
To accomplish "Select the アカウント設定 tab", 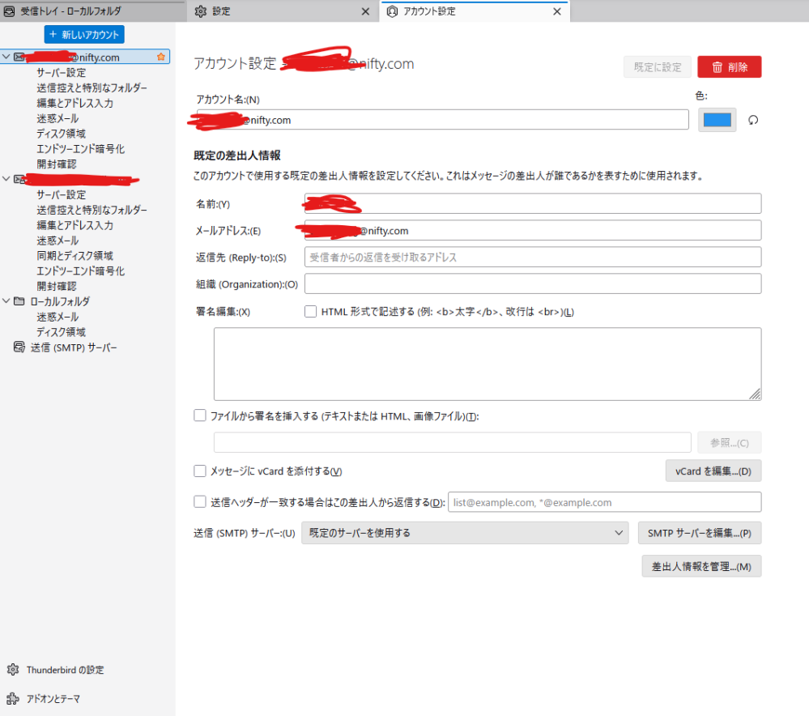I will 475,11.
